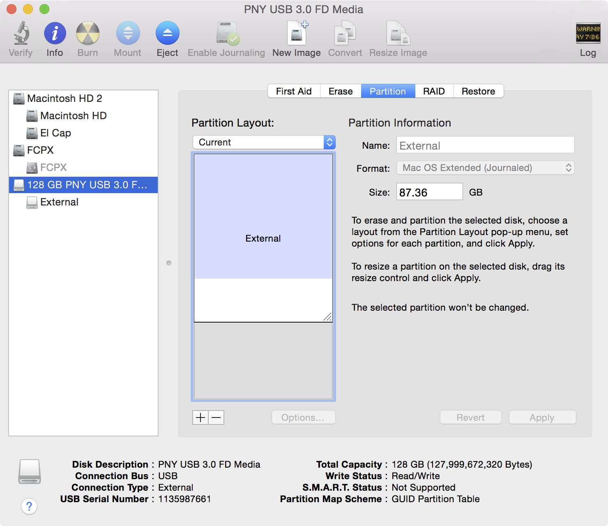Image resolution: width=608 pixels, height=526 pixels.
Task: Open the Erase tab
Action: (x=340, y=91)
